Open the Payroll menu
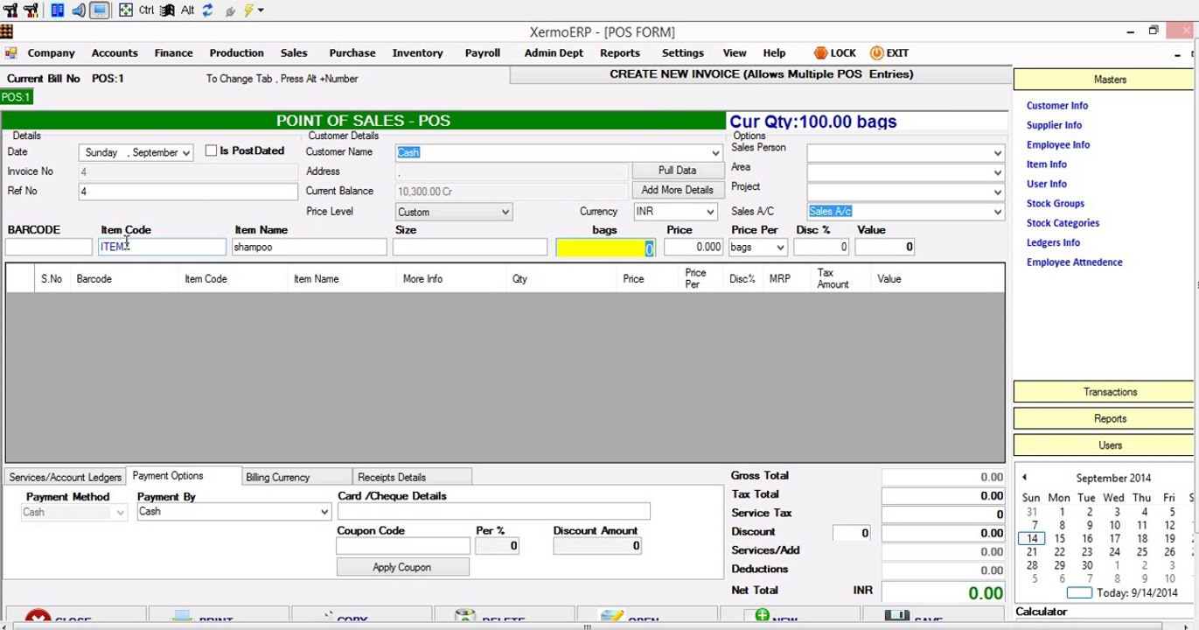This screenshot has width=1199, height=630. [482, 53]
